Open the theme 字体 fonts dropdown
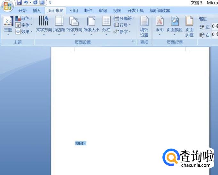218x175 pixels. pos(24,25)
